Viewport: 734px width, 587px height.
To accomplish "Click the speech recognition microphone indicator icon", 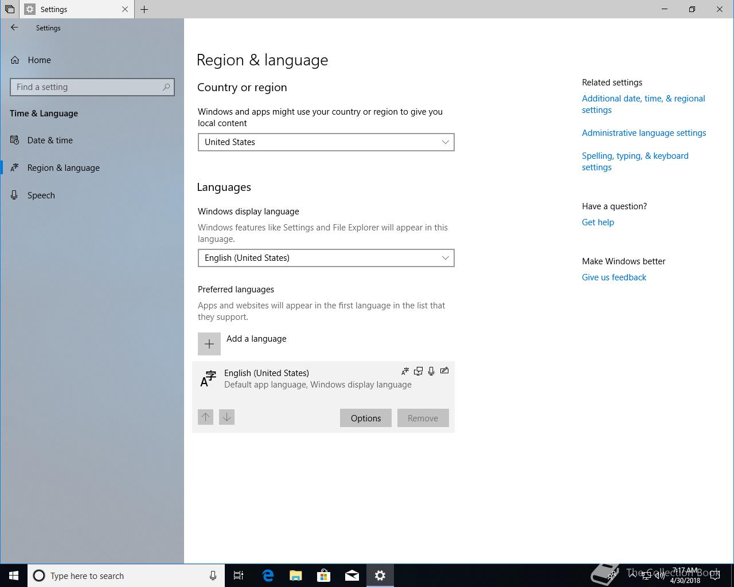I will (431, 371).
